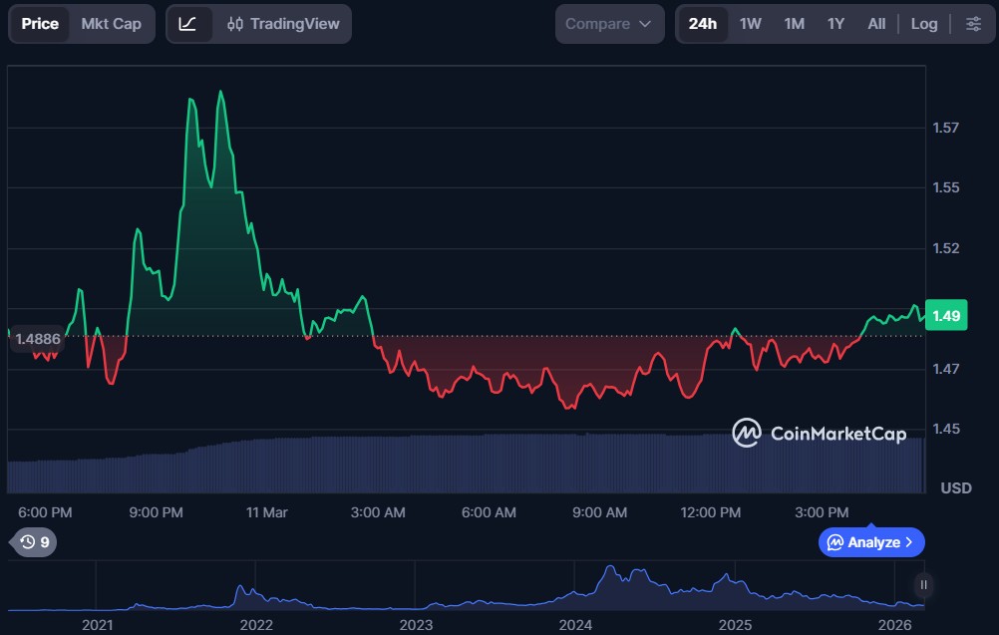Expand the Analyze button chevron
This screenshot has height=635, width=999.
tap(909, 542)
